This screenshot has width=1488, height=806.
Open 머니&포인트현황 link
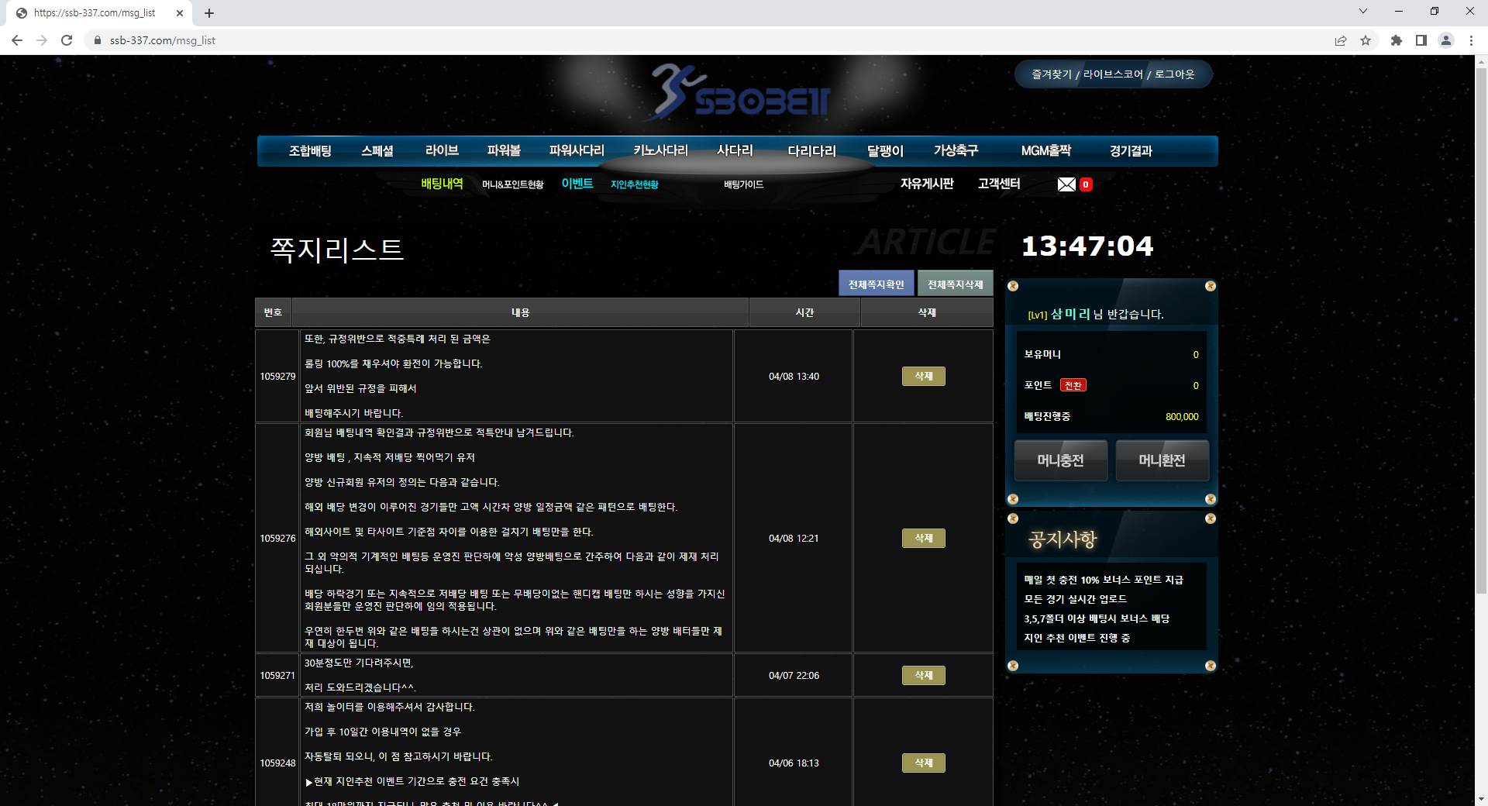pyautogui.click(x=512, y=184)
